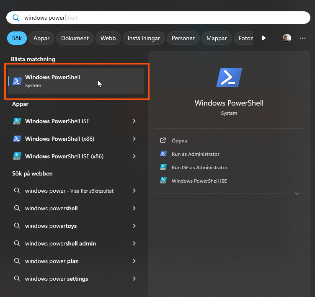This screenshot has height=297, width=315.
Task: Click the Windows PowerShell best match icon
Action: tap(17, 81)
